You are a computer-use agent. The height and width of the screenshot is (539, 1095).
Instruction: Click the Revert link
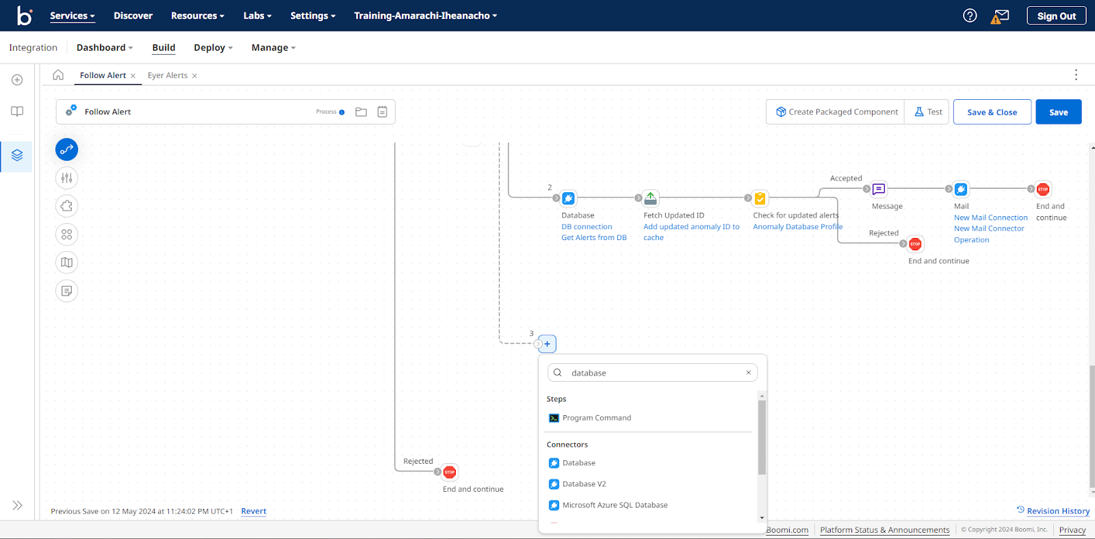pos(253,511)
